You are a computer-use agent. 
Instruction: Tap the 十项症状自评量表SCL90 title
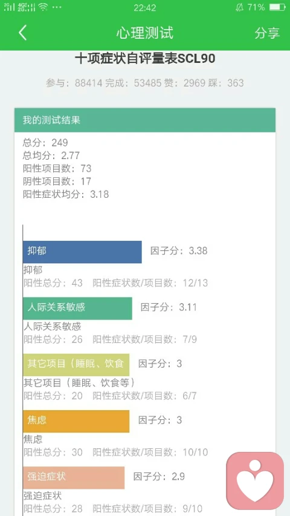pyautogui.click(x=145, y=59)
